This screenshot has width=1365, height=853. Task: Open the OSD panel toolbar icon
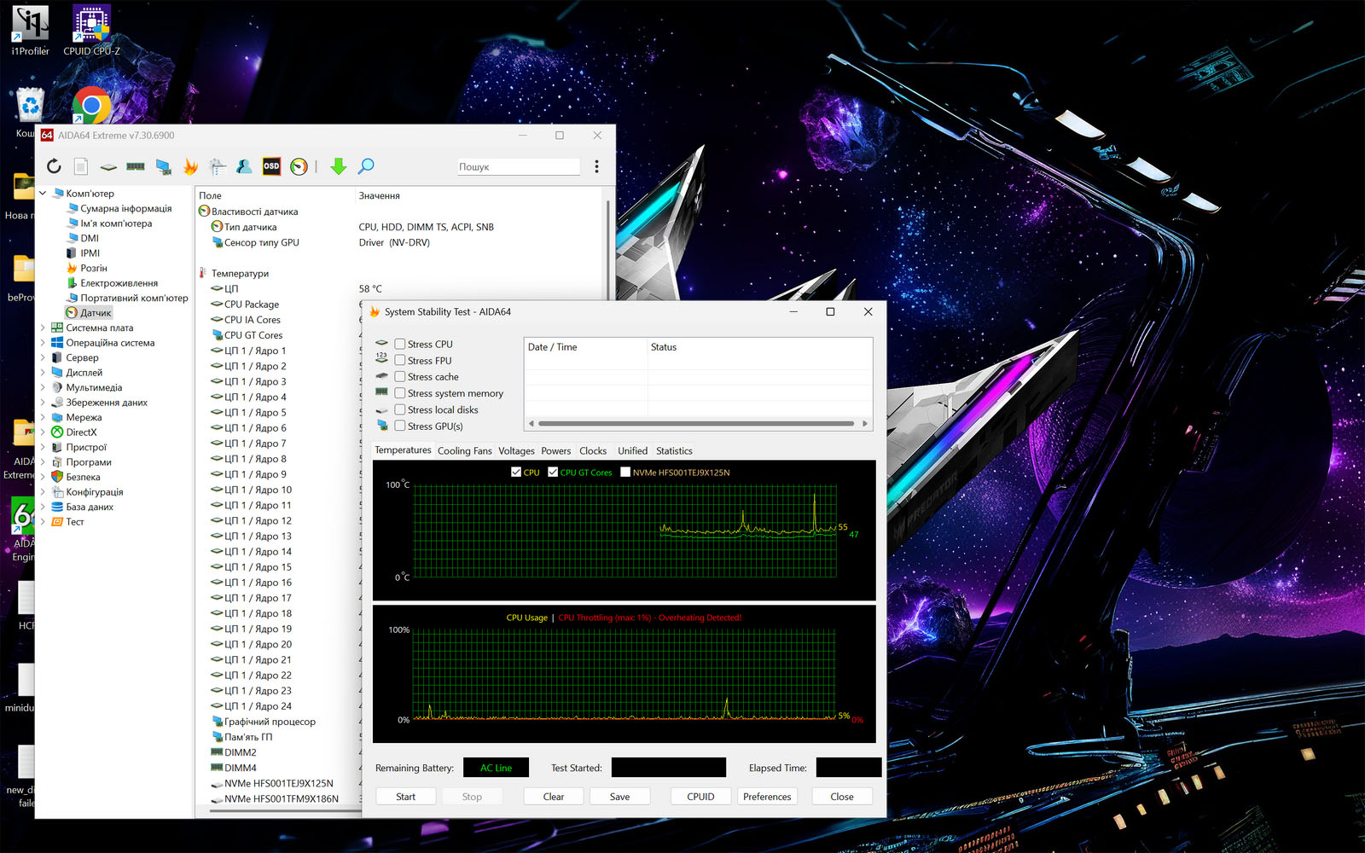[271, 166]
